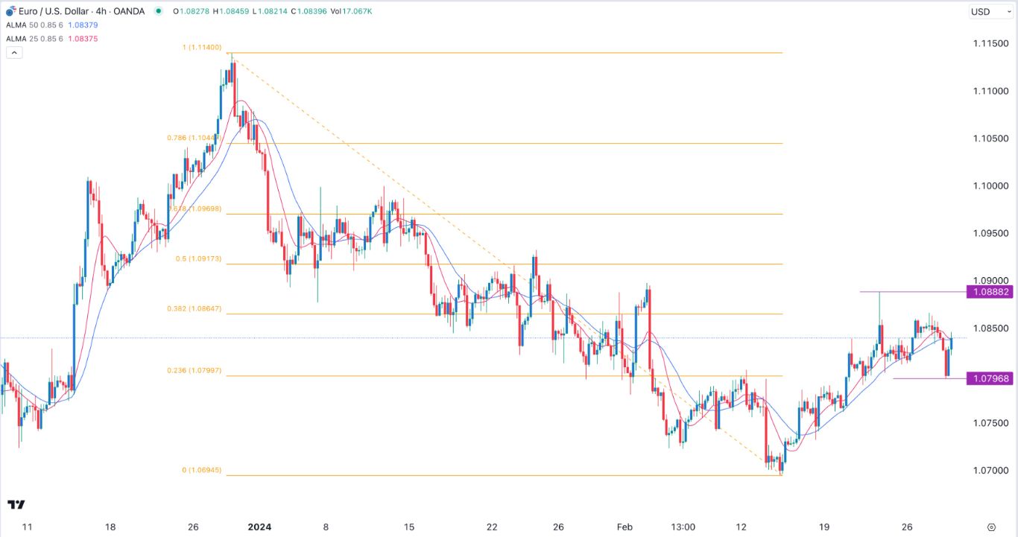
Task: Click the 1.07968 price label
Action: pos(990,379)
